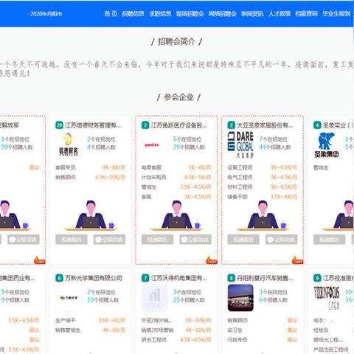
Task: Open 江苏鱼跃医疗设备 company title link
Action: point(178,125)
